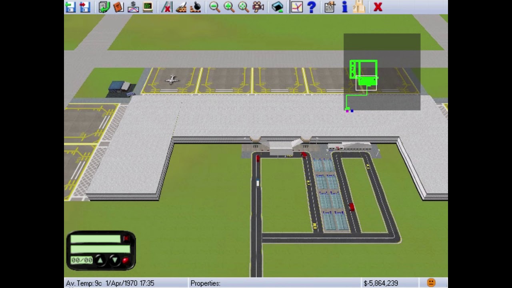Click the movie camera view icon

[x=258, y=7]
